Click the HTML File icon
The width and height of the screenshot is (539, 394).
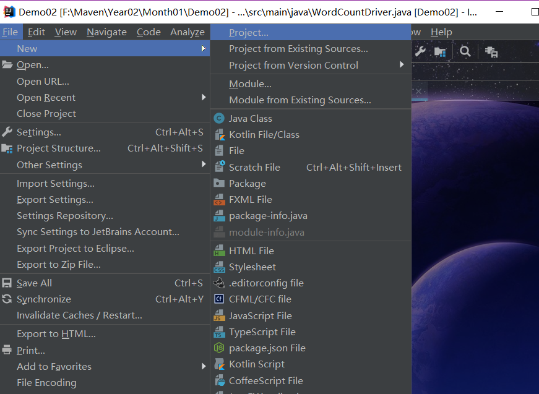[219, 251]
